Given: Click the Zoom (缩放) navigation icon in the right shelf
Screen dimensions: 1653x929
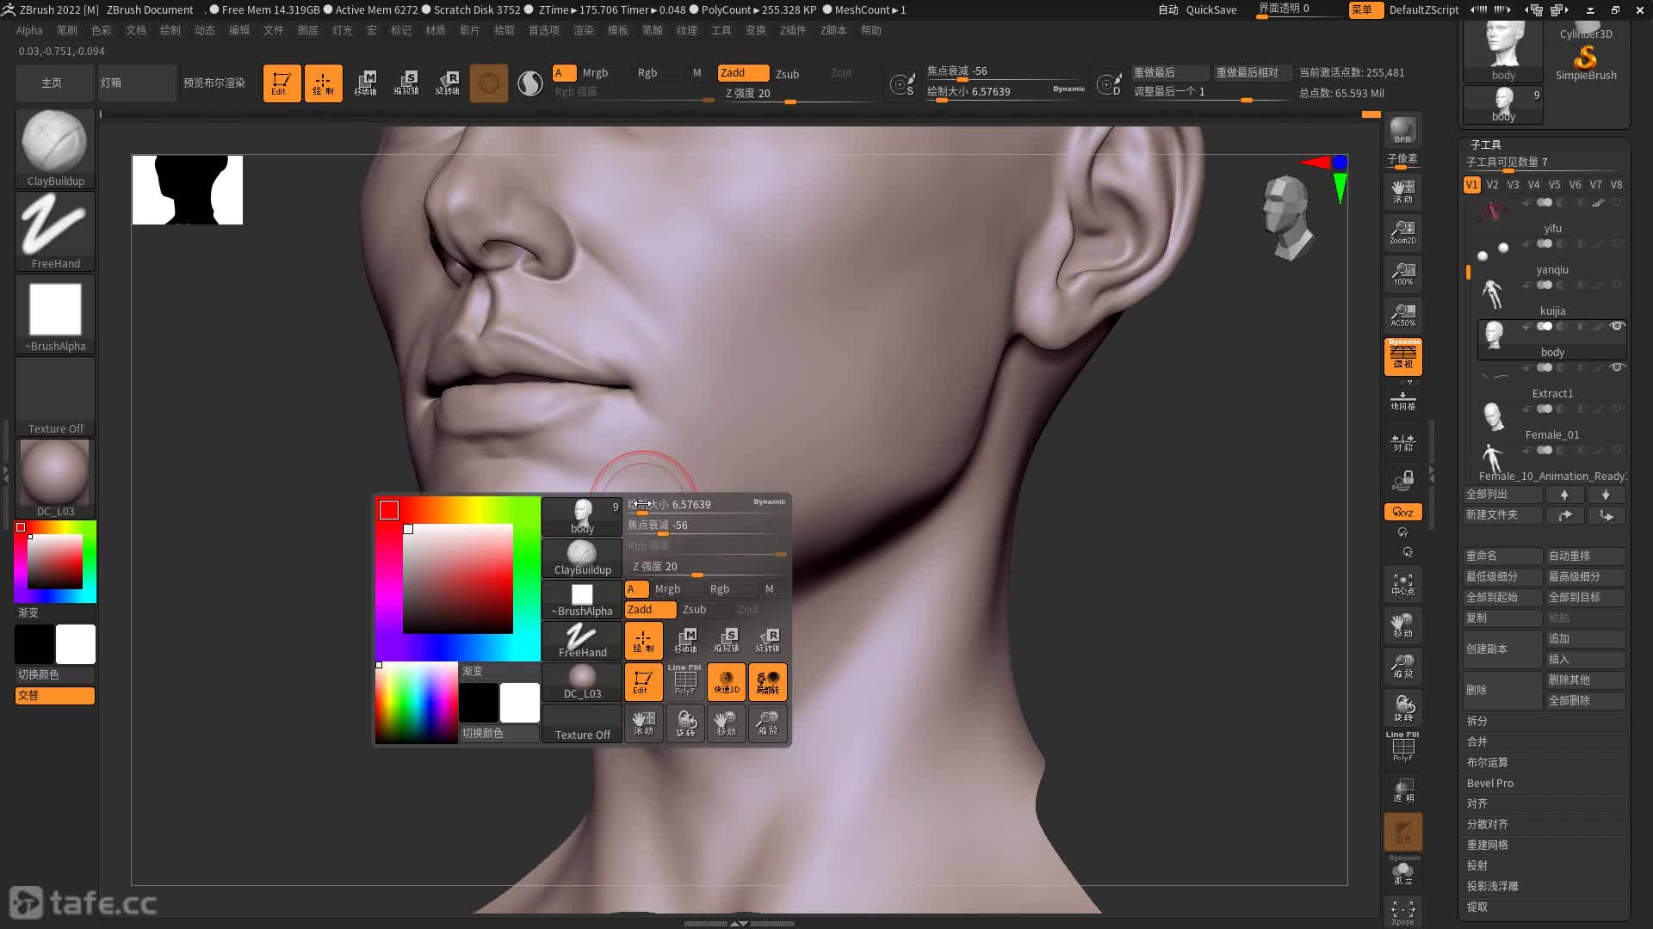Looking at the screenshot, I should coord(1402,668).
